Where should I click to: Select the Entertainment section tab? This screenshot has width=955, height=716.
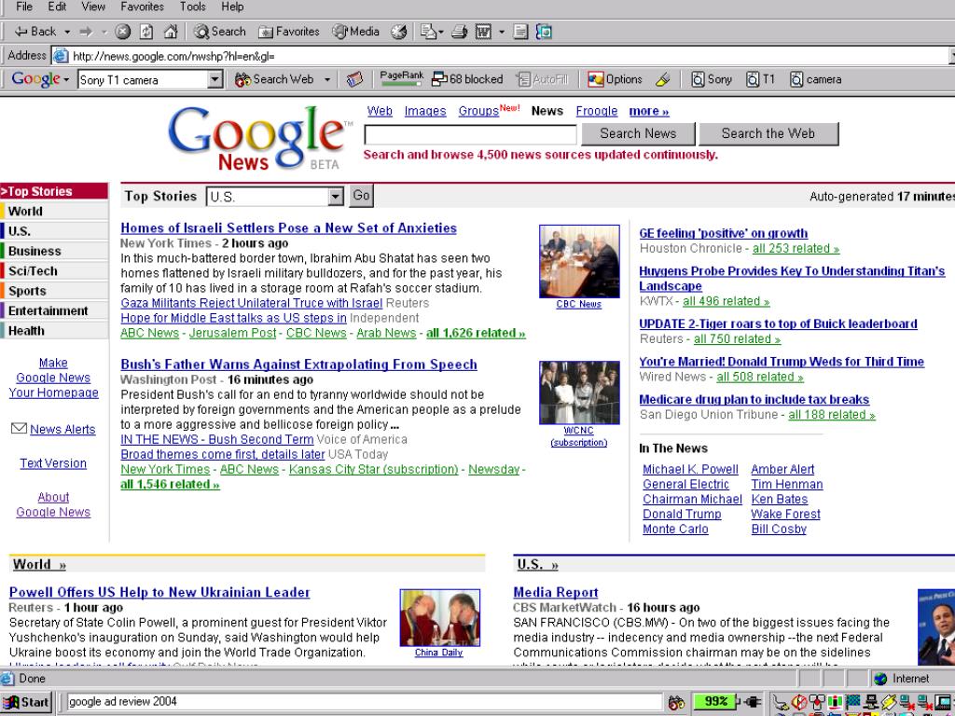click(54, 310)
